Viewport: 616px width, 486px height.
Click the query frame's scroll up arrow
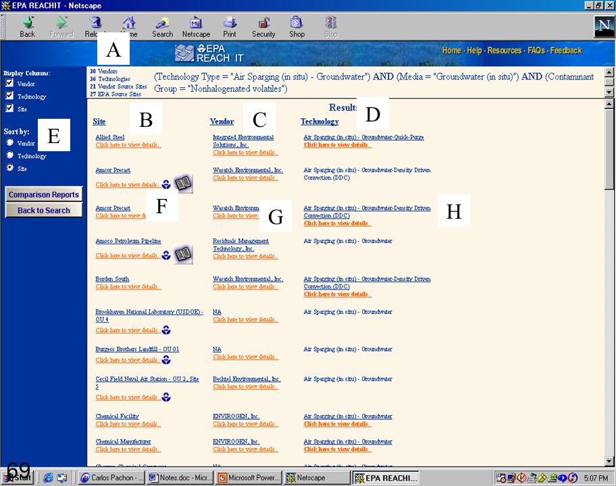(609, 72)
